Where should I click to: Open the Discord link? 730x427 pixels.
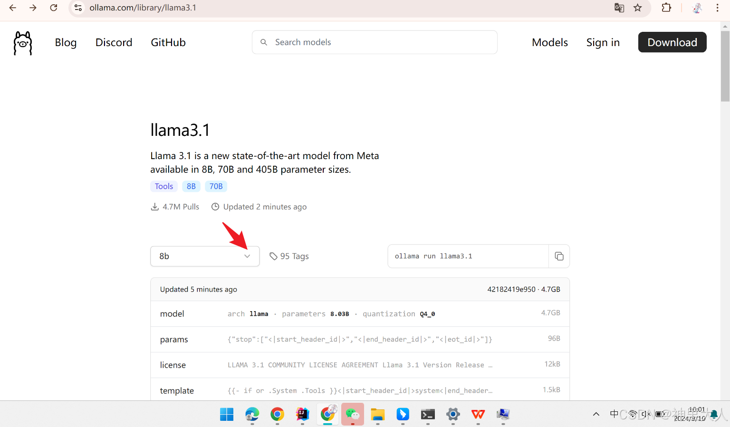tap(114, 42)
